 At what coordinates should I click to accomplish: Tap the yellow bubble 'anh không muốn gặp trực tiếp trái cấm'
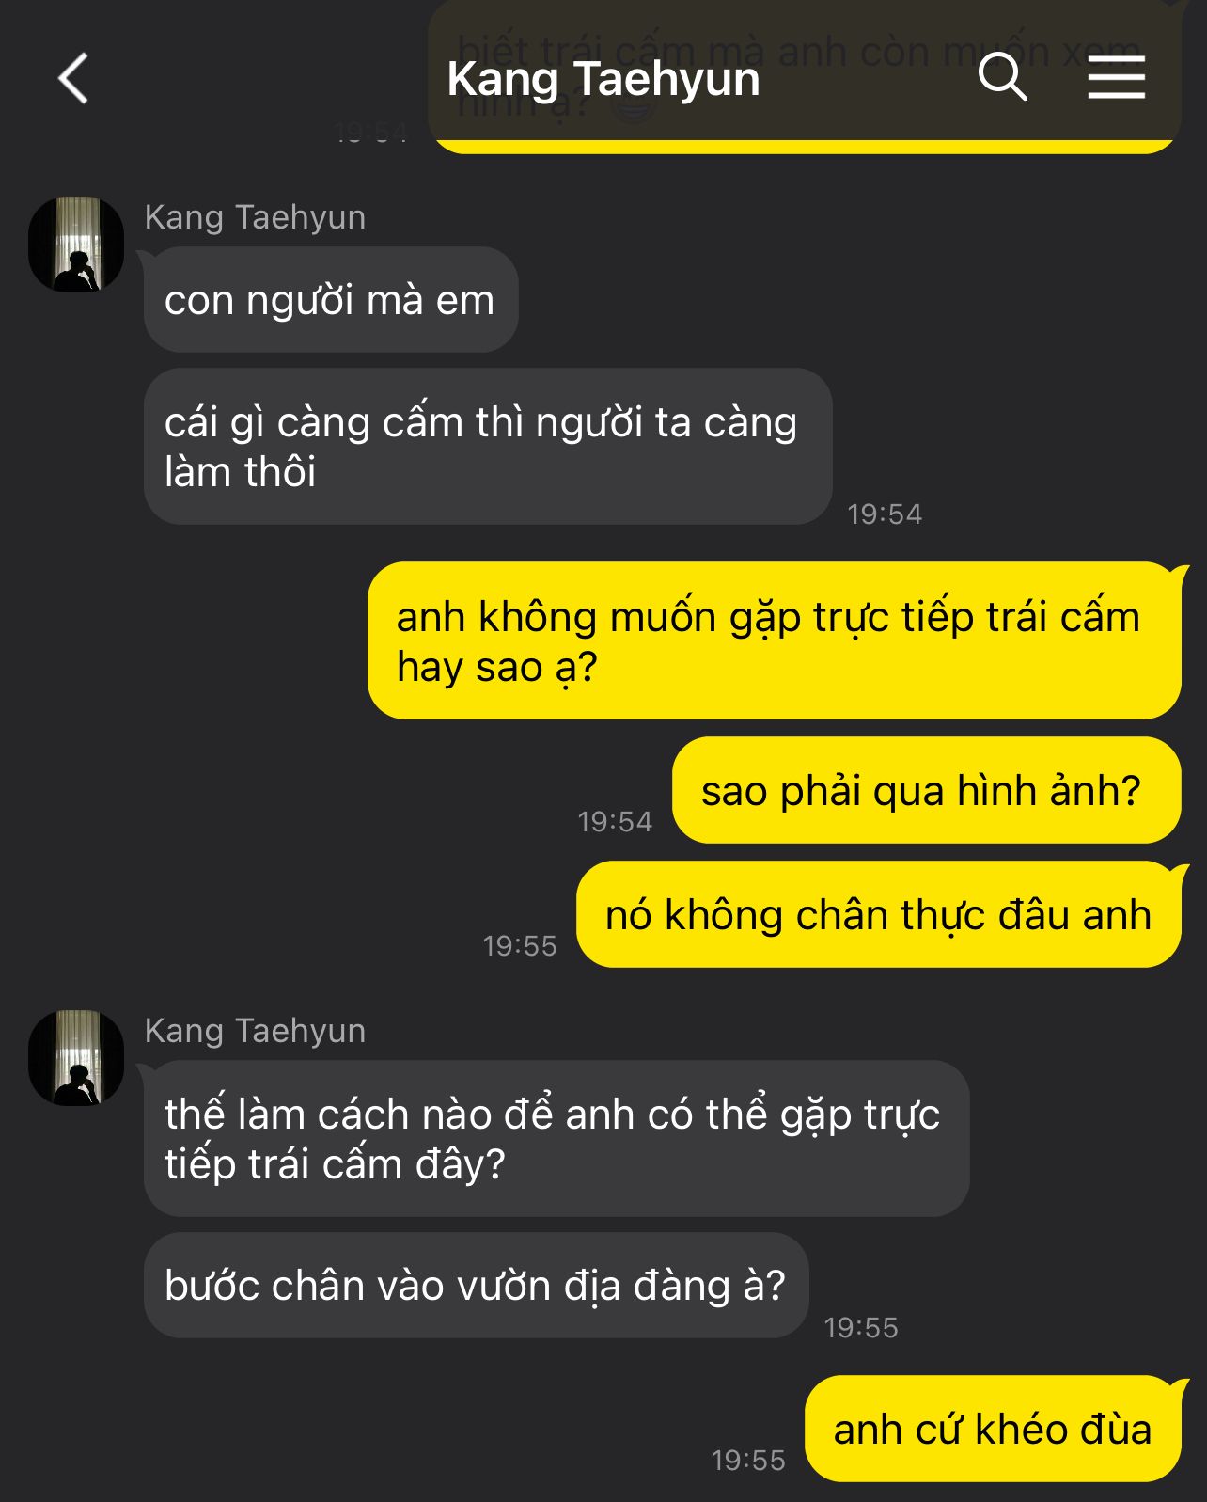coord(774,640)
